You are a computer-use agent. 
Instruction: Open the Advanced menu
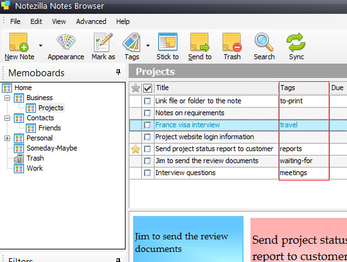(x=91, y=21)
